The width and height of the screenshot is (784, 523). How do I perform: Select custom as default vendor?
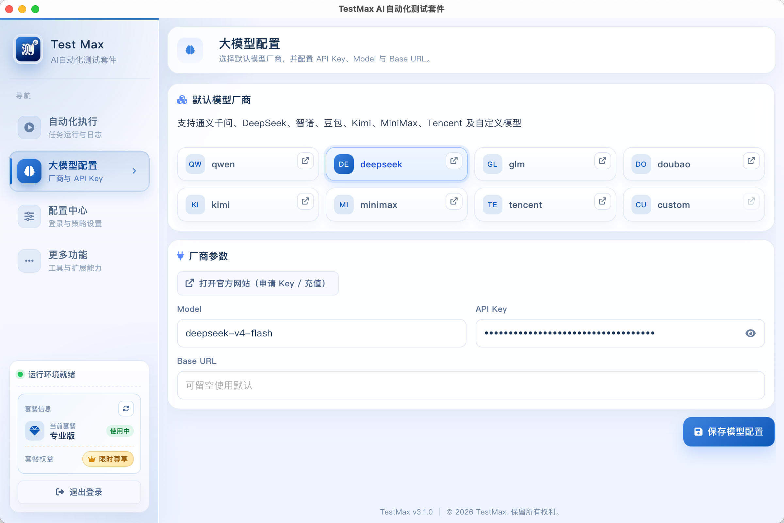click(x=694, y=205)
